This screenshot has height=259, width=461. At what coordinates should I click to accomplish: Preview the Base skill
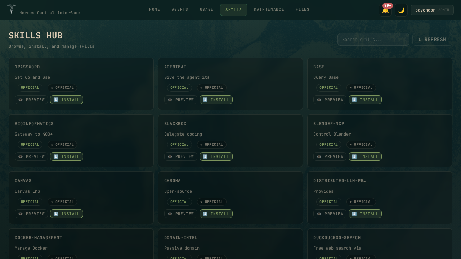coord(330,100)
